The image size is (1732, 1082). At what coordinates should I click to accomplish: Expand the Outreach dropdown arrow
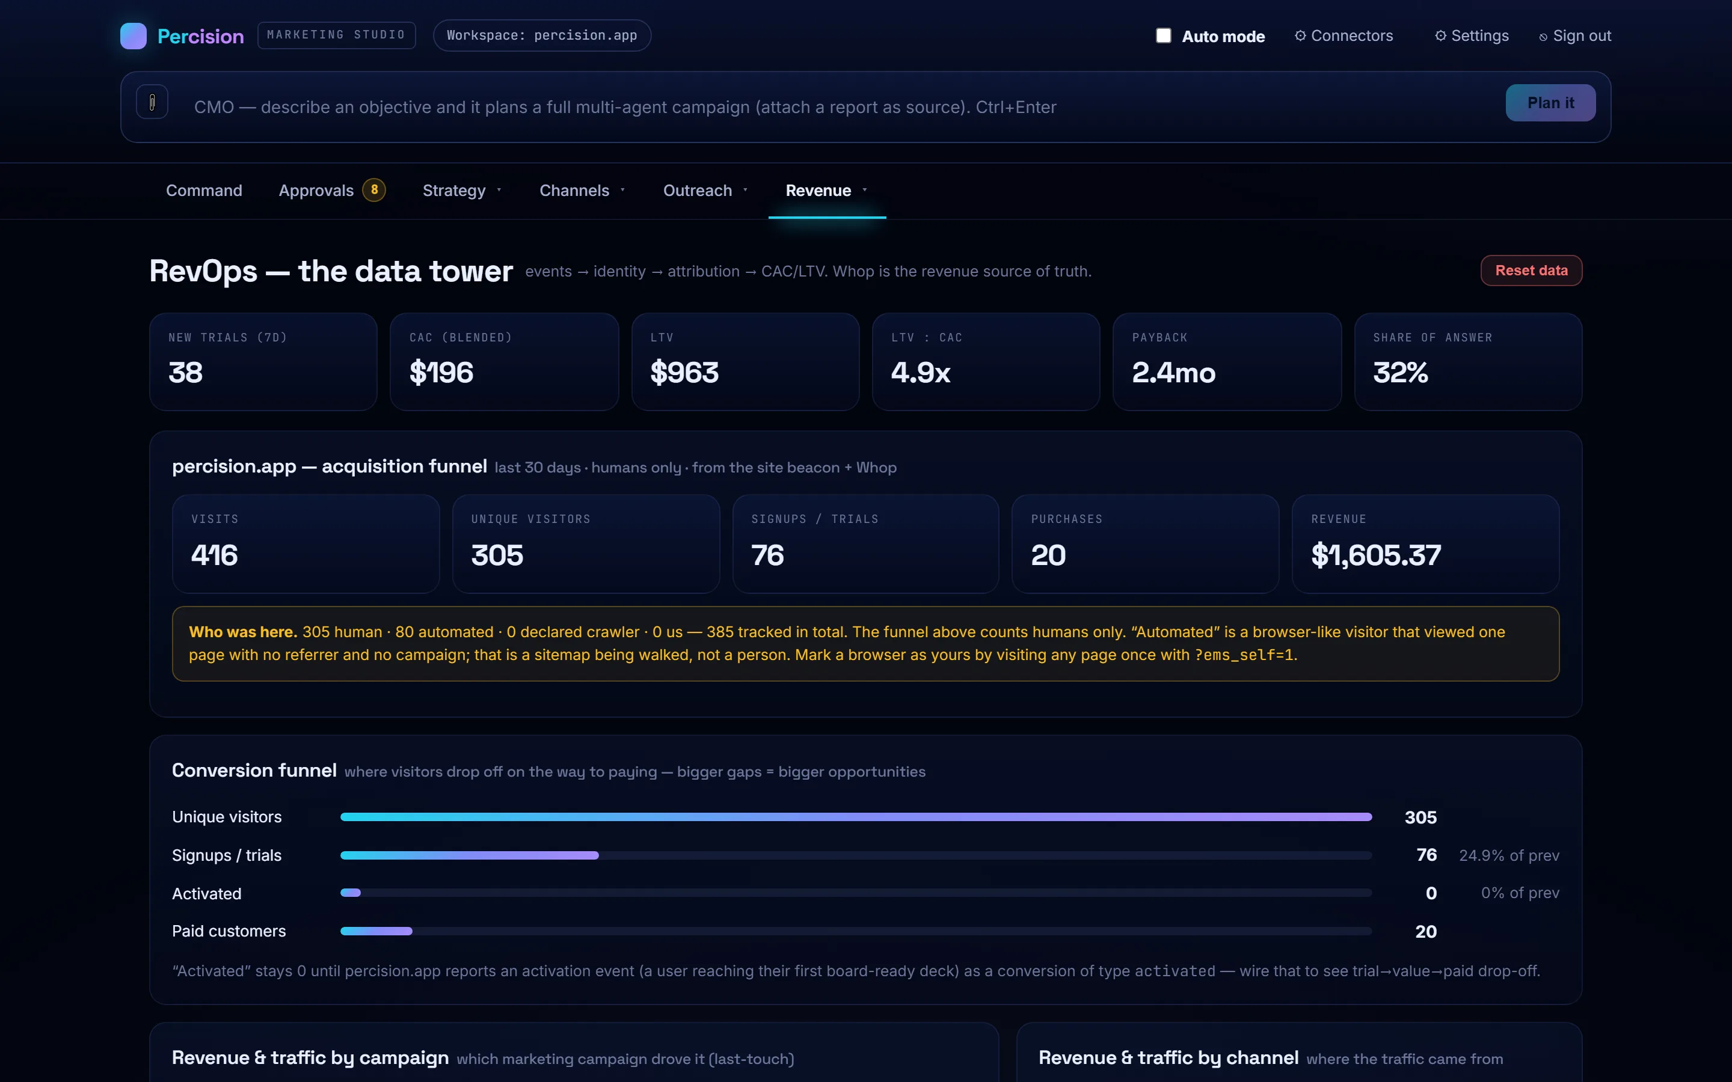click(x=745, y=191)
